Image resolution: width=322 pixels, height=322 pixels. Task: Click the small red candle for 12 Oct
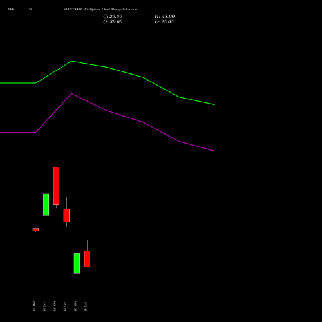[35, 229]
